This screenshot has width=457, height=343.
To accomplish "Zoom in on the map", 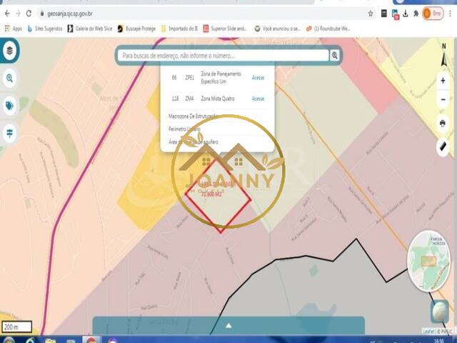I will 443,81.
